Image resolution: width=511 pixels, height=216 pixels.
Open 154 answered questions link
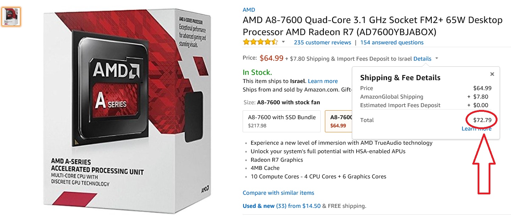392,43
